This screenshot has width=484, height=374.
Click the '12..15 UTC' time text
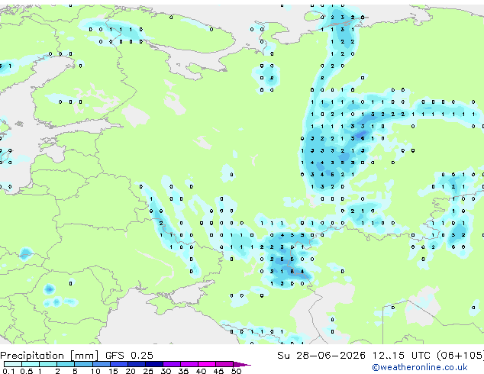pyautogui.click(x=402, y=355)
